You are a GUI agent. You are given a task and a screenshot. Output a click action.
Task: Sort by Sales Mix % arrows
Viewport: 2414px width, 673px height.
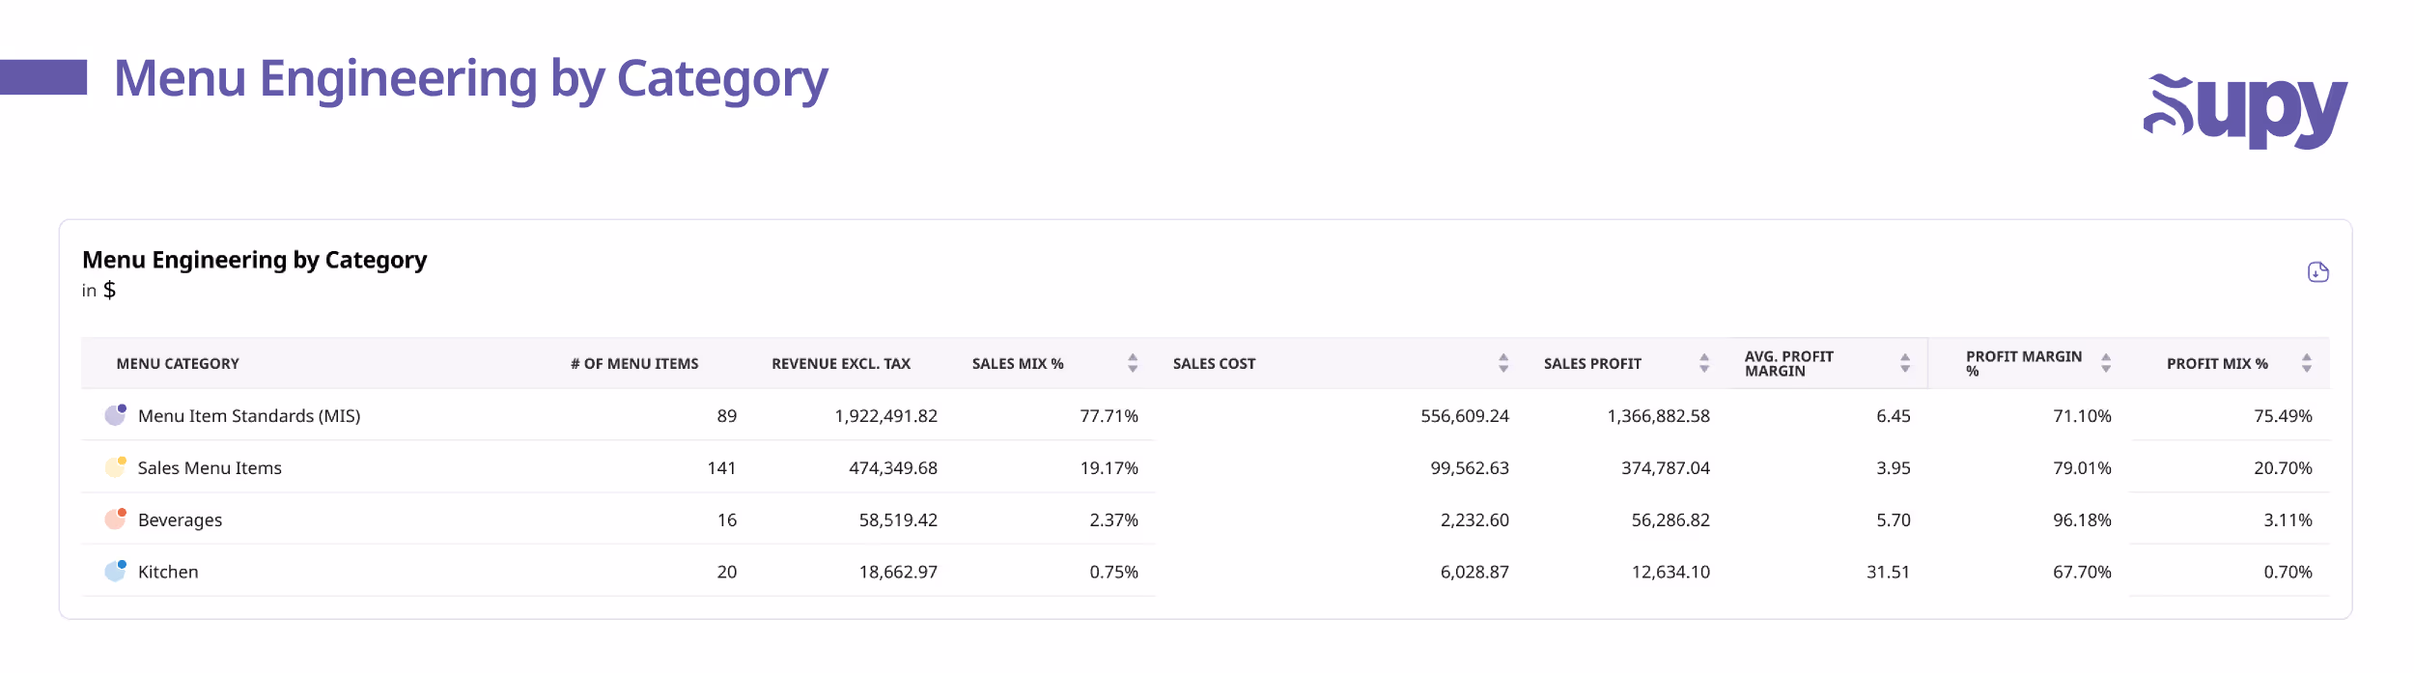[1133, 363]
